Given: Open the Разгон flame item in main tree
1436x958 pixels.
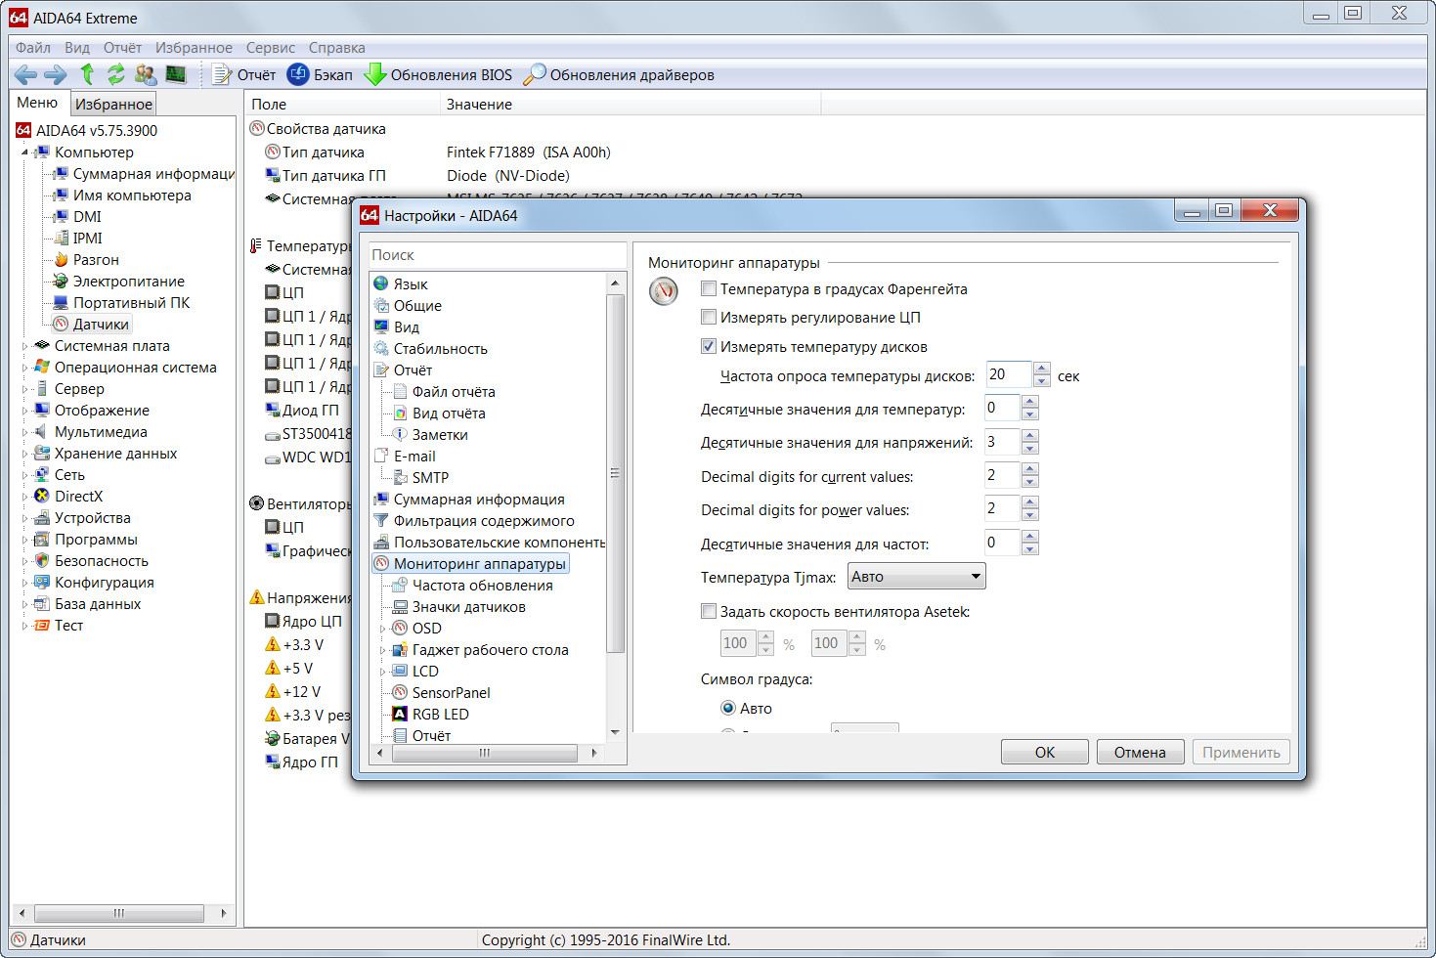Looking at the screenshot, I should click(x=86, y=259).
